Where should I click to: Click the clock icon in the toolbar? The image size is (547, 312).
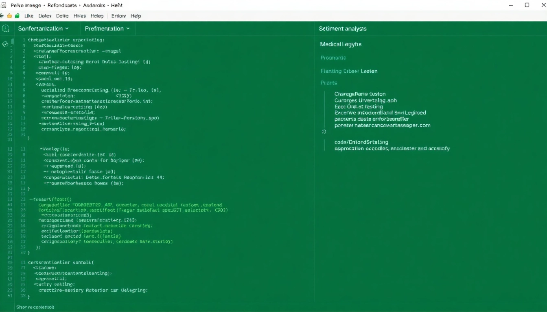click(x=6, y=28)
